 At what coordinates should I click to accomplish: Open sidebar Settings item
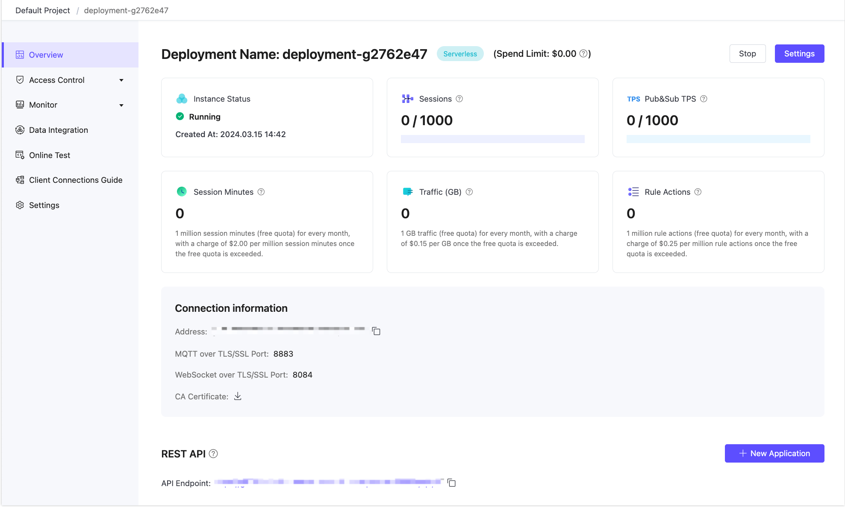coord(70,205)
